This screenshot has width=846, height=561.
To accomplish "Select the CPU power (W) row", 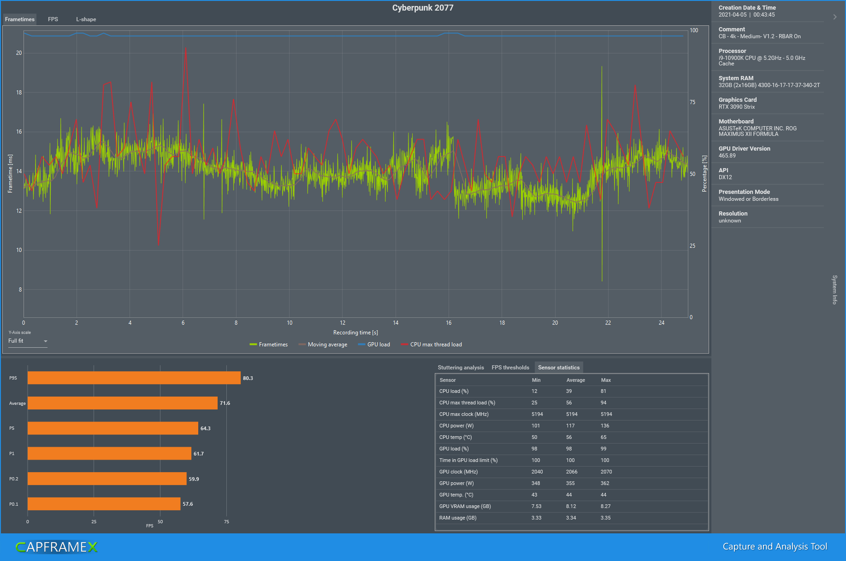I will (572, 426).
